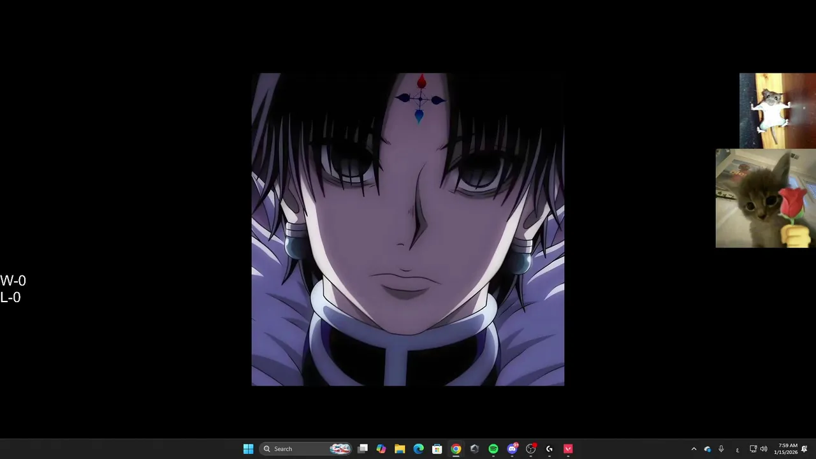816x459 pixels.
Task: Click the microphone tray icon
Action: 721,449
